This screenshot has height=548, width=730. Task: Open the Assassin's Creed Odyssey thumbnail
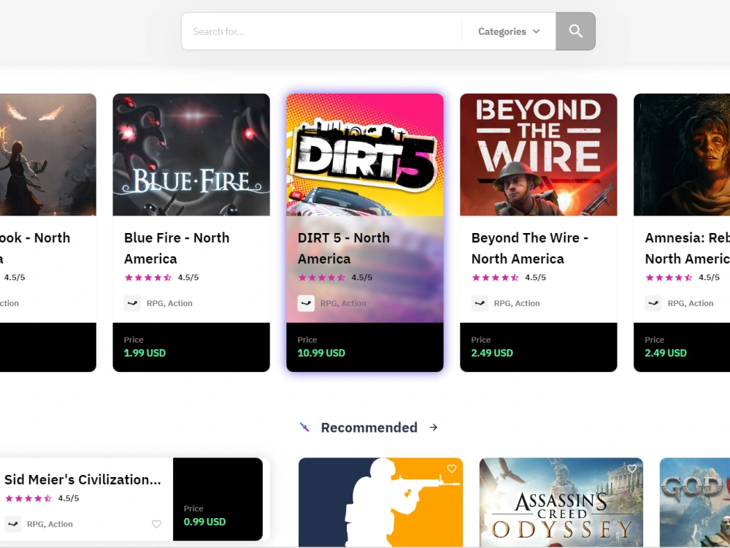(x=561, y=503)
